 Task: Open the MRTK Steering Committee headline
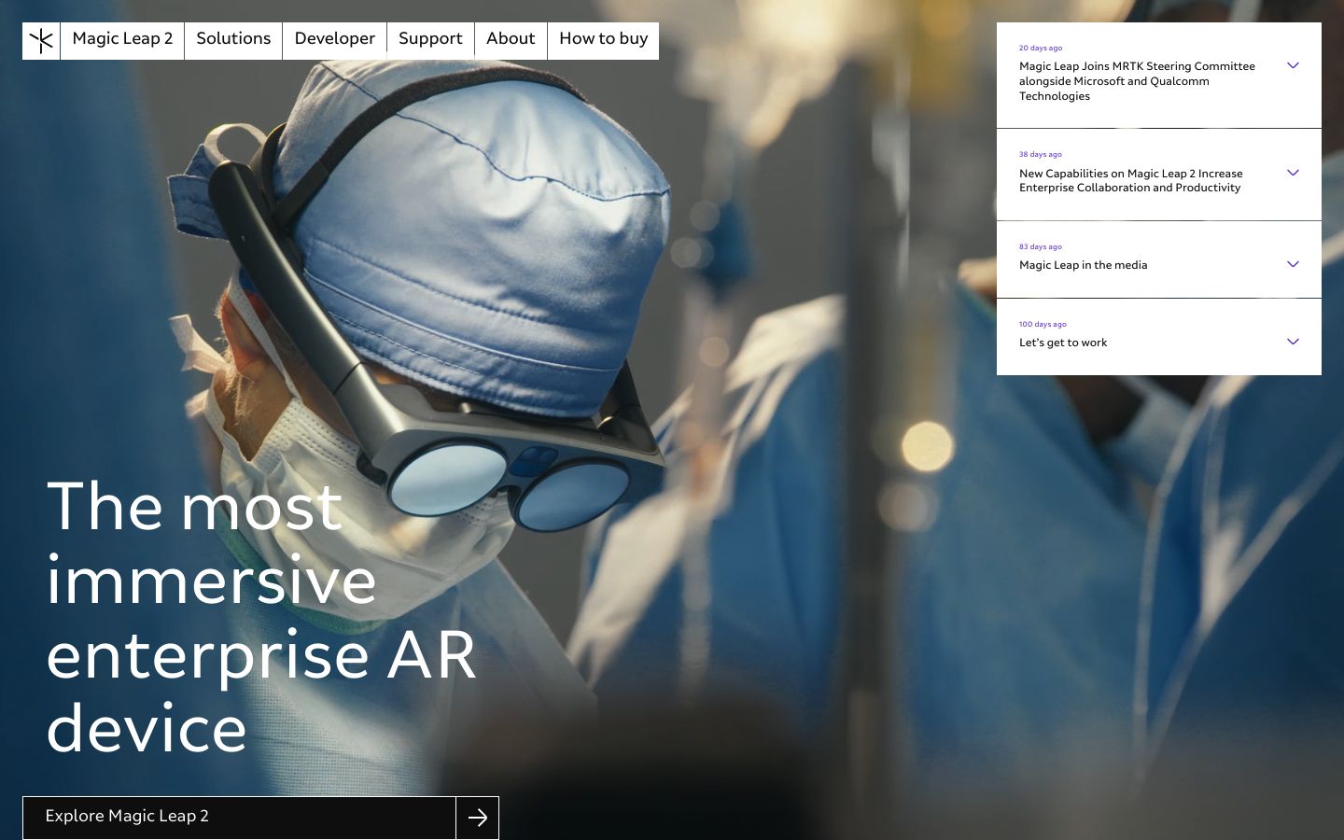point(1137,81)
